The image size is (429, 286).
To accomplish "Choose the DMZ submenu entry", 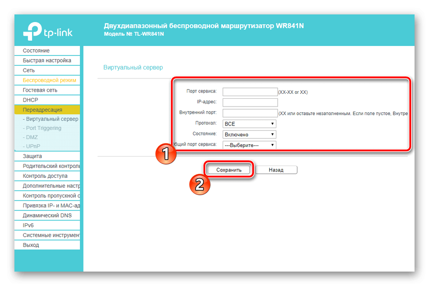I will tap(32, 137).
